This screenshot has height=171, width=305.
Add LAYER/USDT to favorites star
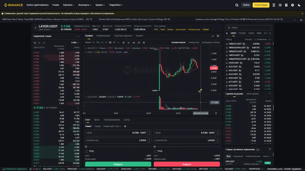tap(35, 28)
